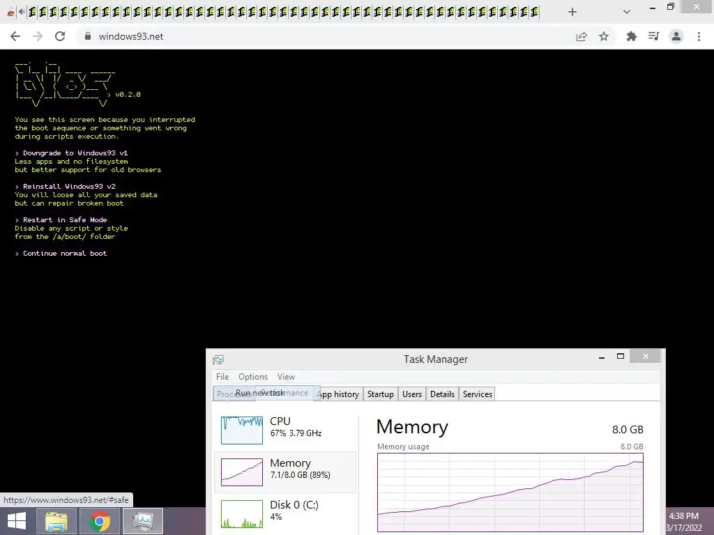View site info via the lock icon
Image resolution: width=714 pixels, height=535 pixels.
pos(88,36)
